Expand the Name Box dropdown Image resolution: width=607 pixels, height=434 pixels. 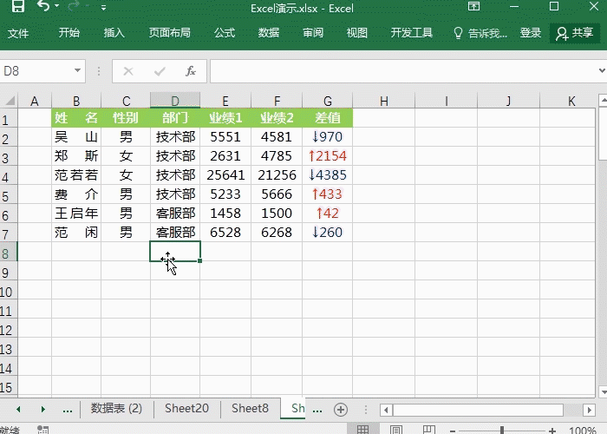(x=77, y=70)
